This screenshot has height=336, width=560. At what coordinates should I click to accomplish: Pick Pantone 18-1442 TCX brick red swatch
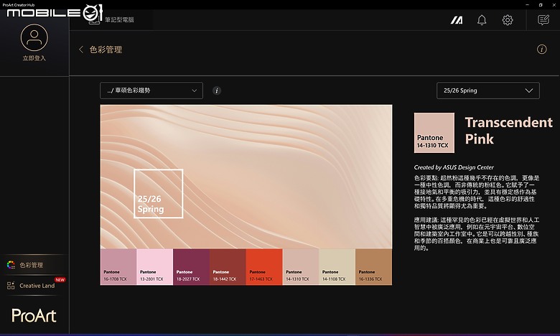click(x=228, y=267)
